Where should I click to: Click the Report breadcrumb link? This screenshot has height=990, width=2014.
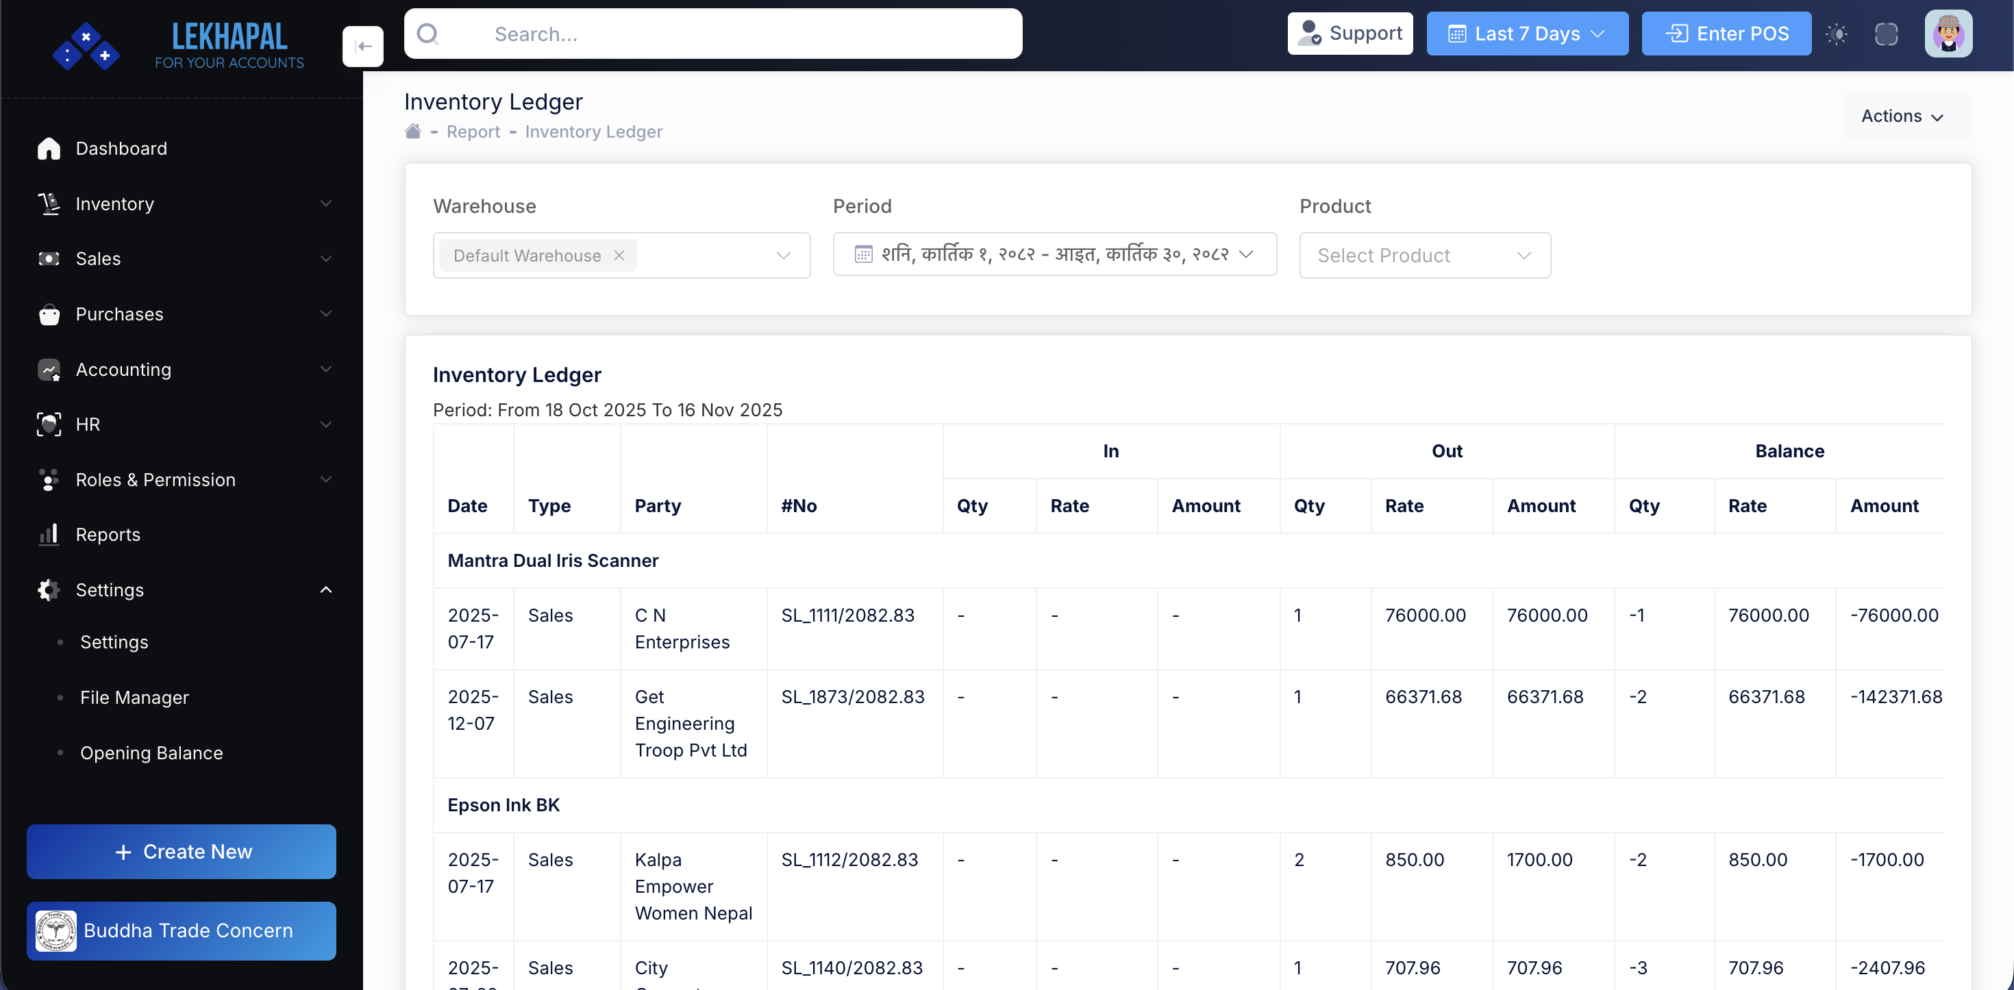coord(473,131)
